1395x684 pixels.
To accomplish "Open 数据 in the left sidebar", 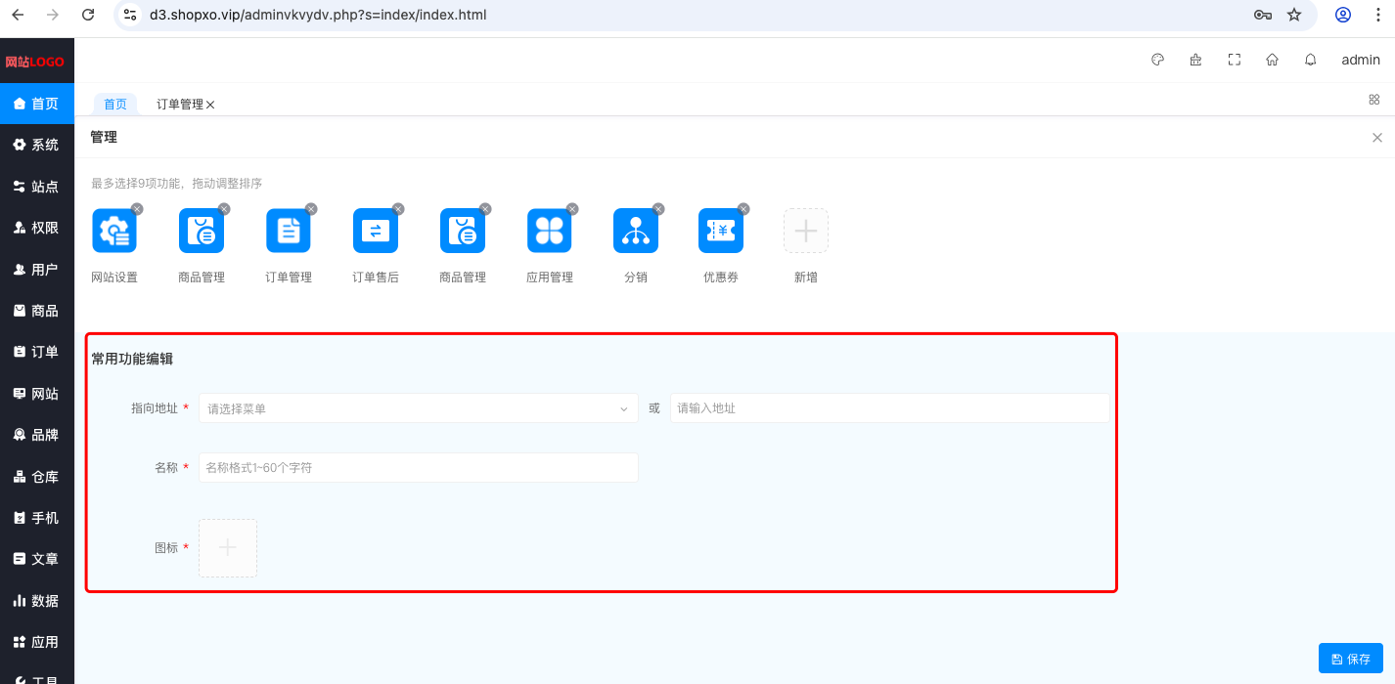I will [37, 601].
